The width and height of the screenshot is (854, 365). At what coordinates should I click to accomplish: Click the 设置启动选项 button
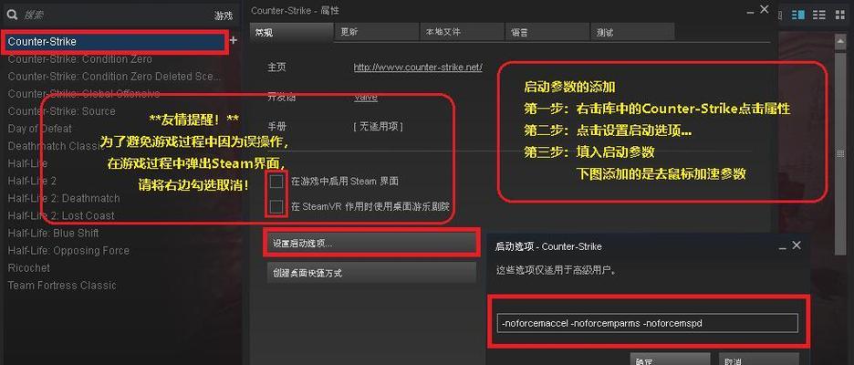click(x=371, y=243)
